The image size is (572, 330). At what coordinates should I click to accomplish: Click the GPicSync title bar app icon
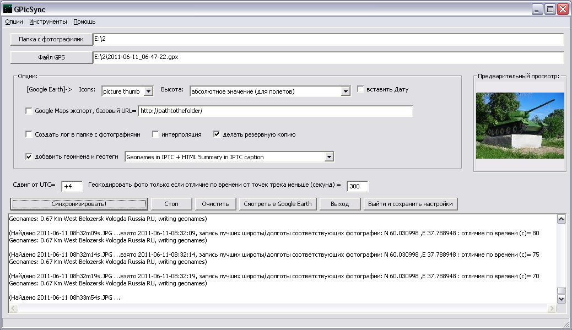pyautogui.click(x=8, y=9)
